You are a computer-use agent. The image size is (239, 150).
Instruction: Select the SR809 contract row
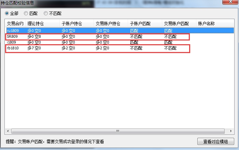120,36
